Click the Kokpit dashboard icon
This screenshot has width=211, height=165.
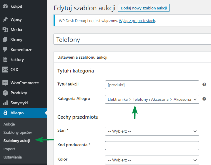(5, 6)
